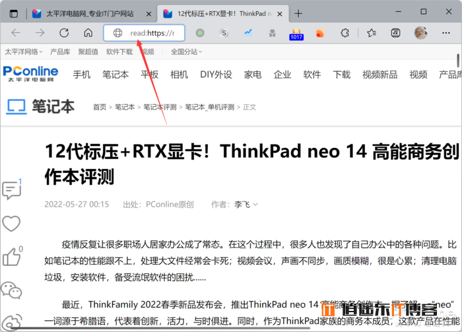Expand the 太平洋网络 dropdown
Viewport: 462px width, 332px height.
coord(23,52)
